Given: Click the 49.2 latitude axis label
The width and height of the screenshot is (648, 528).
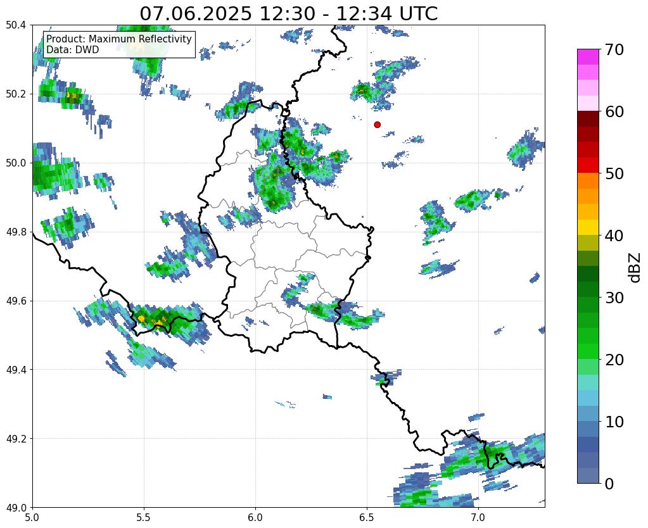Looking at the screenshot, I should pos(16,438).
